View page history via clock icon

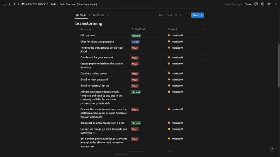tap(262, 4)
